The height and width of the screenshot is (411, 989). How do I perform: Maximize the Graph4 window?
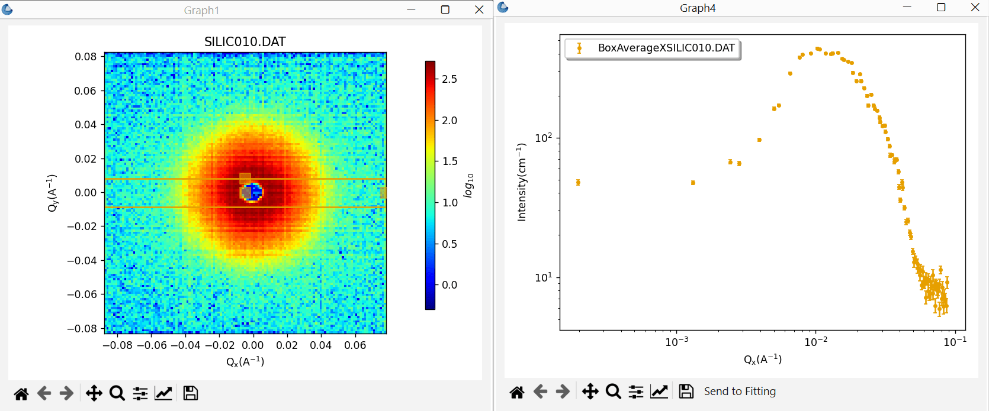click(x=941, y=8)
